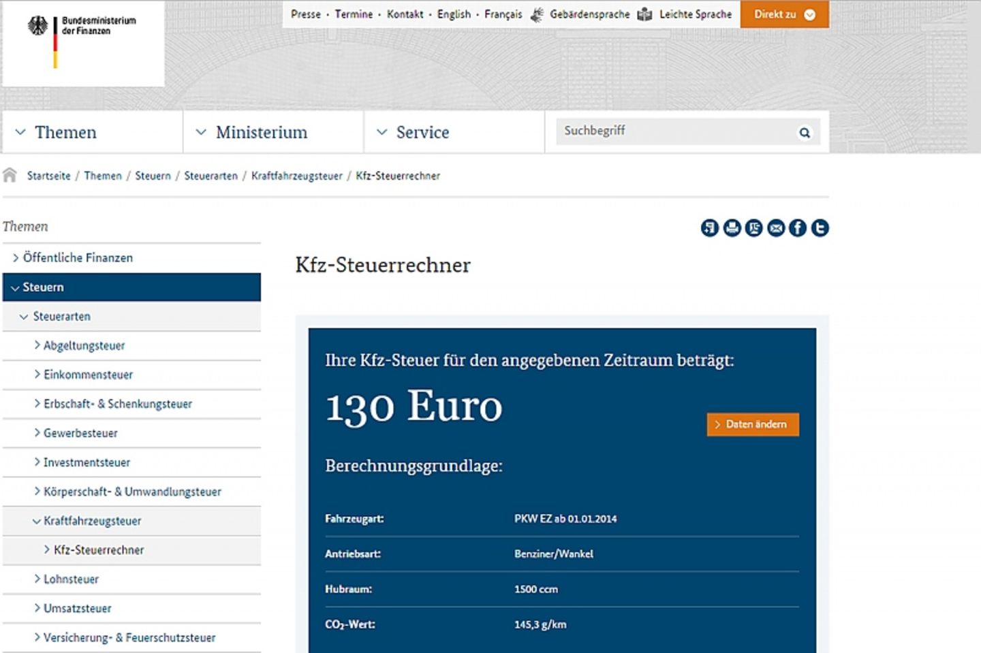Screen dimensions: 981x653
Task: Click the PKW EZ ab 01.01.2014 value
Action: point(565,519)
